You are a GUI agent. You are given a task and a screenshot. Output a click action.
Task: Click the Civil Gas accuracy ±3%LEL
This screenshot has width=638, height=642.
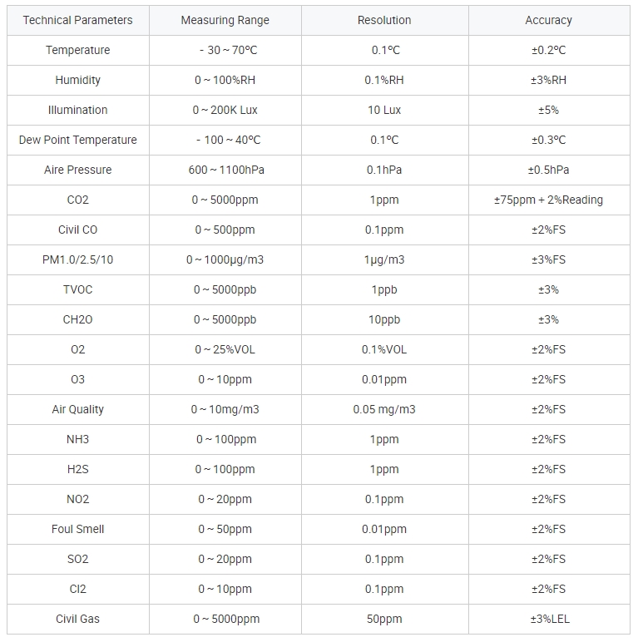(548, 619)
